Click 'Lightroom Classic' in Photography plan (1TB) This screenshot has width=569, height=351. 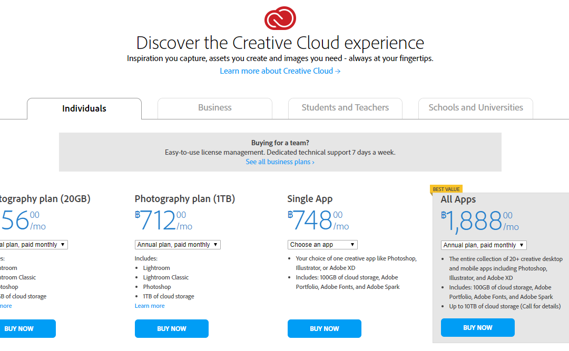pyautogui.click(x=166, y=277)
